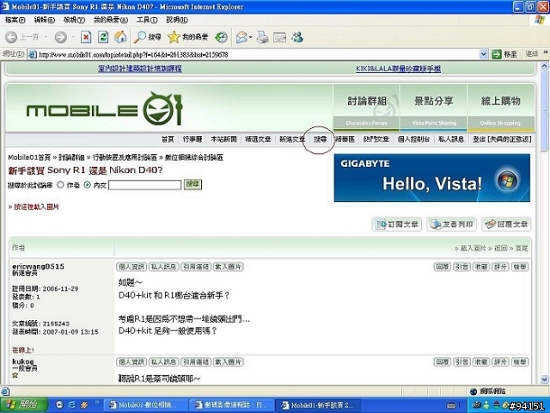Open History with the green clock icon

pyautogui.click(x=222, y=37)
